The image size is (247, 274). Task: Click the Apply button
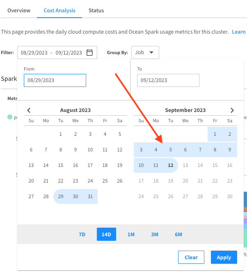(x=224, y=257)
